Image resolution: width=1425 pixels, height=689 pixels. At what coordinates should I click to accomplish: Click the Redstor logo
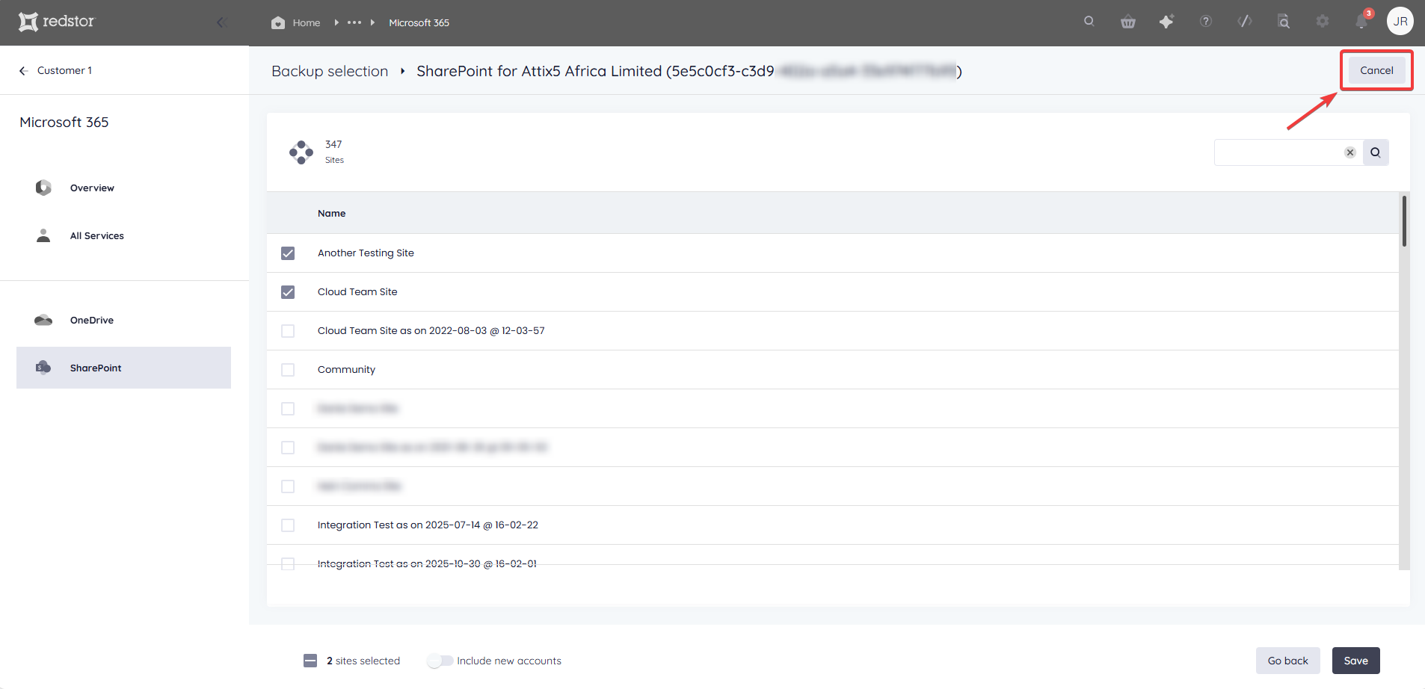(x=57, y=22)
